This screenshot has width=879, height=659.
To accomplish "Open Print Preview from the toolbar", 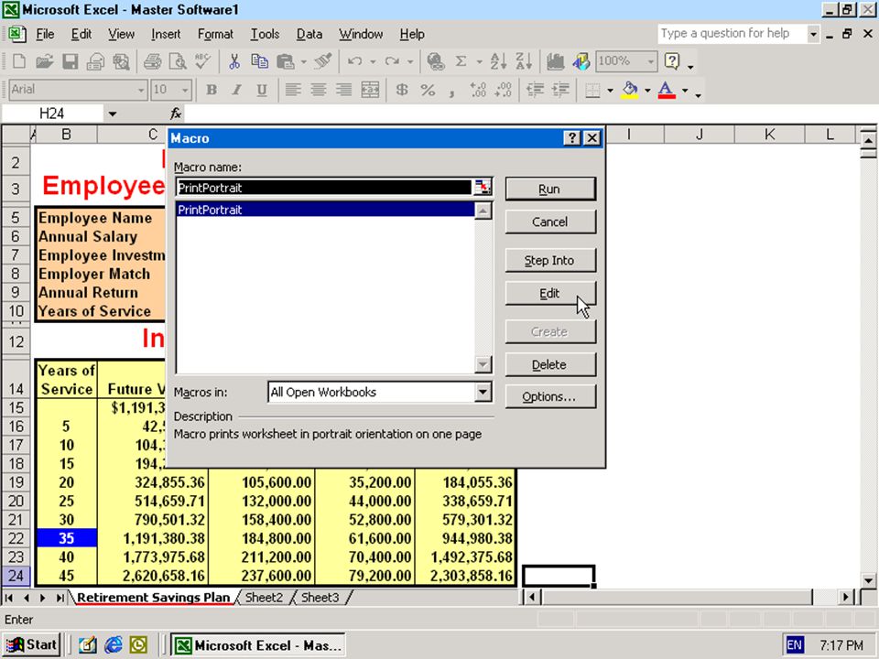I will click(x=178, y=61).
